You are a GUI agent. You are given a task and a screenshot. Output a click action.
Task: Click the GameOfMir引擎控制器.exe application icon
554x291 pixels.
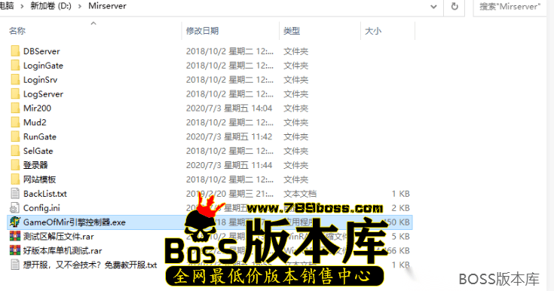pyautogui.click(x=15, y=222)
